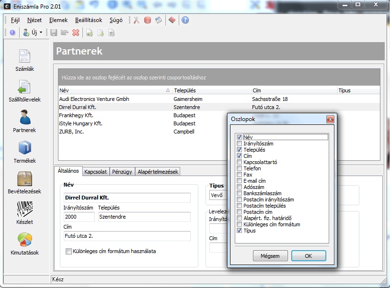Open Kimutatások pie chart icon
This screenshot has height=288, width=390.
pyautogui.click(x=24, y=241)
